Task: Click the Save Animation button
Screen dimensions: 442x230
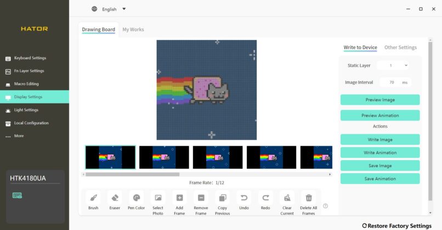Action: click(x=380, y=179)
